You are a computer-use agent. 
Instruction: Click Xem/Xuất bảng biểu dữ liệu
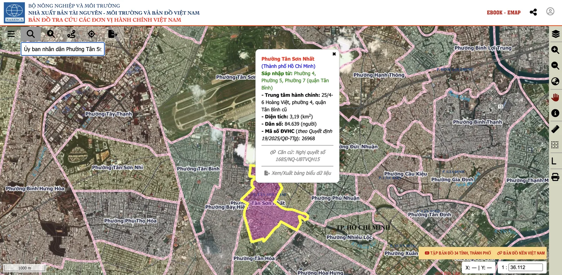pos(298,173)
